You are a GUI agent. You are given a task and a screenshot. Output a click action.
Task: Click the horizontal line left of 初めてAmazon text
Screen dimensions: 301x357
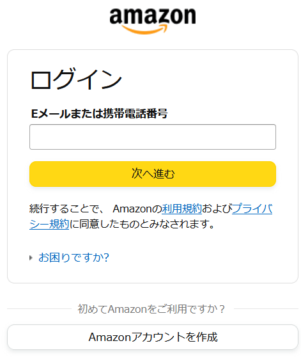tap(39, 309)
